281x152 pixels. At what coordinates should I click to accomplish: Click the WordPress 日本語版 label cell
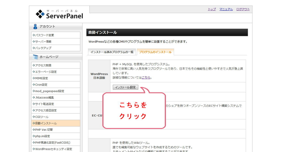99,76
